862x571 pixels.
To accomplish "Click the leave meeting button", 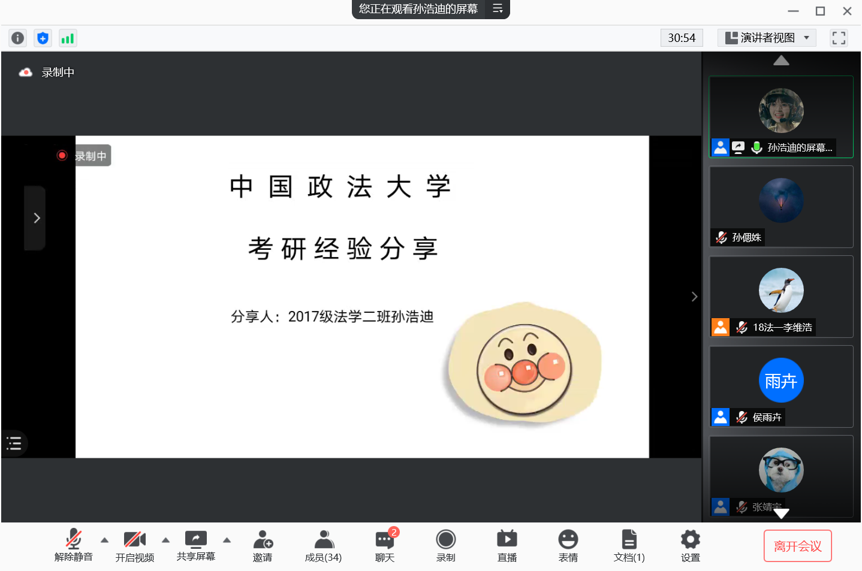I will click(797, 546).
